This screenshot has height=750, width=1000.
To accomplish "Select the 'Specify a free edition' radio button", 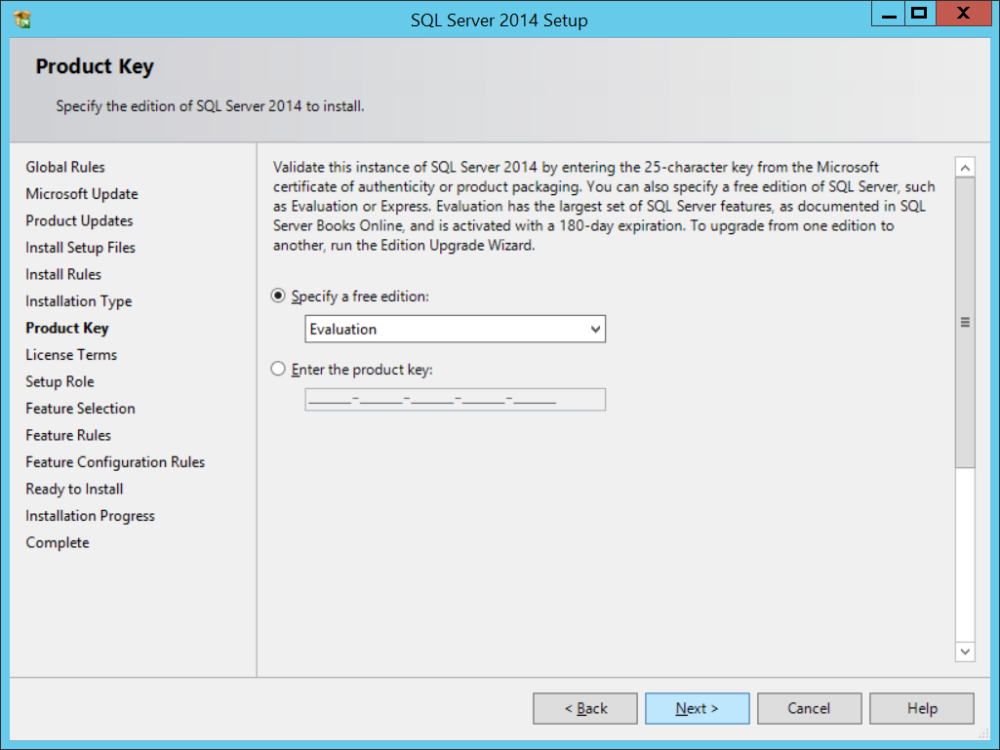I will pyautogui.click(x=279, y=296).
